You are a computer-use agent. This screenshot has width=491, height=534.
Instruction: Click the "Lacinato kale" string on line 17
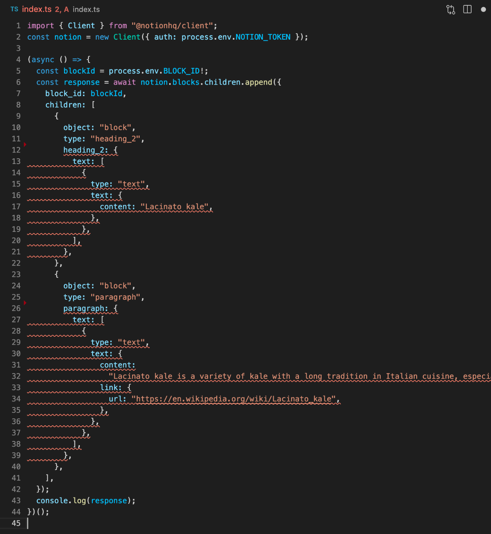coord(174,207)
